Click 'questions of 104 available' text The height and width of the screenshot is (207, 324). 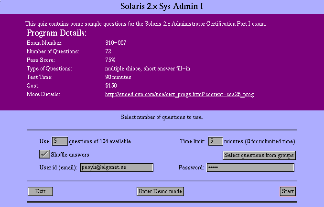pos(100,141)
